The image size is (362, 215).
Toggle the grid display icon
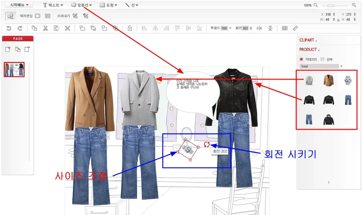point(285,28)
